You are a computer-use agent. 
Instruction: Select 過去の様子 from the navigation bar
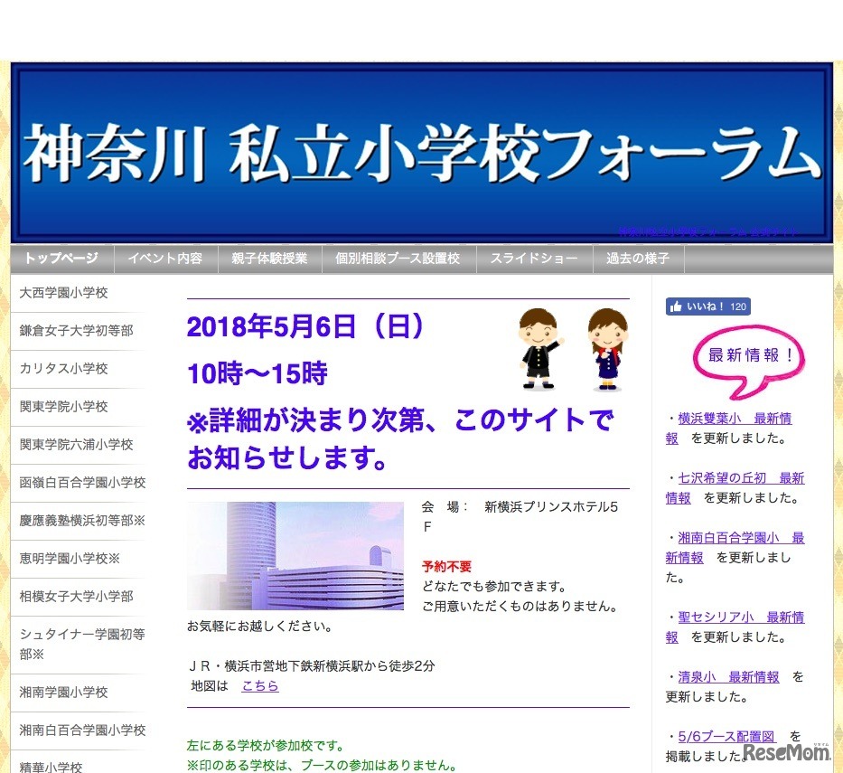(637, 258)
